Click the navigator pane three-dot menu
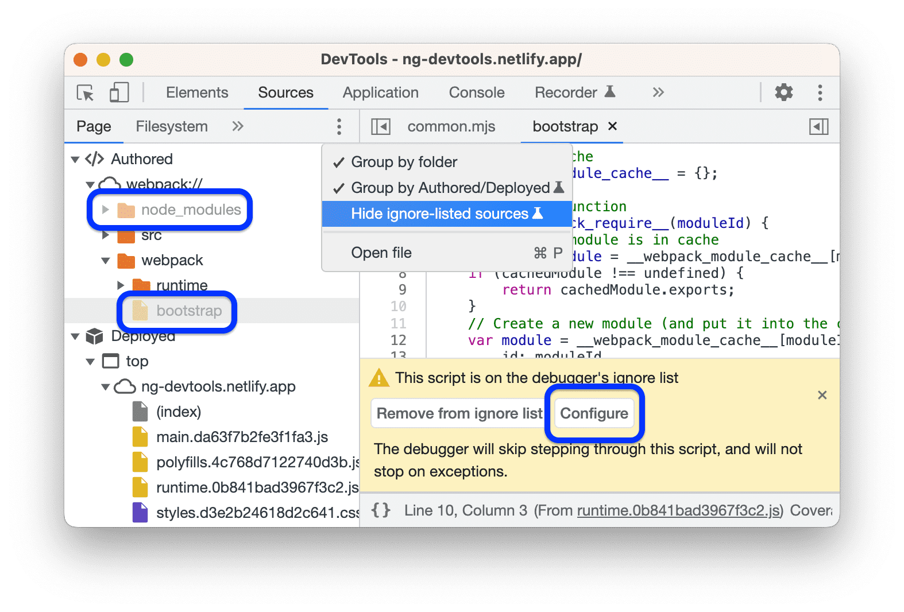Image resolution: width=904 pixels, height=612 pixels. pos(339,126)
